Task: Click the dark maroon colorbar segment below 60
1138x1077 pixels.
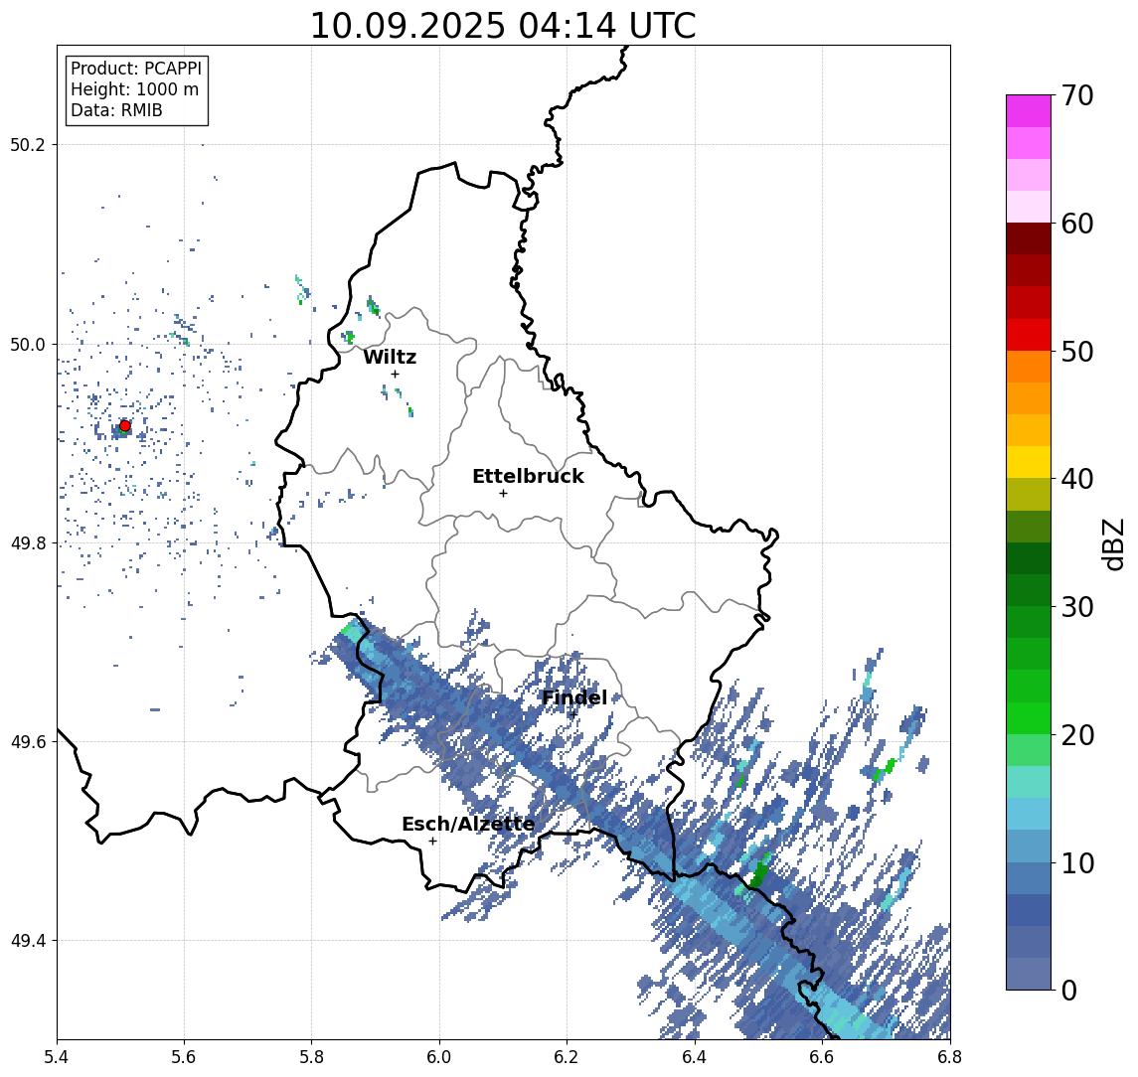Action: 1029,238
